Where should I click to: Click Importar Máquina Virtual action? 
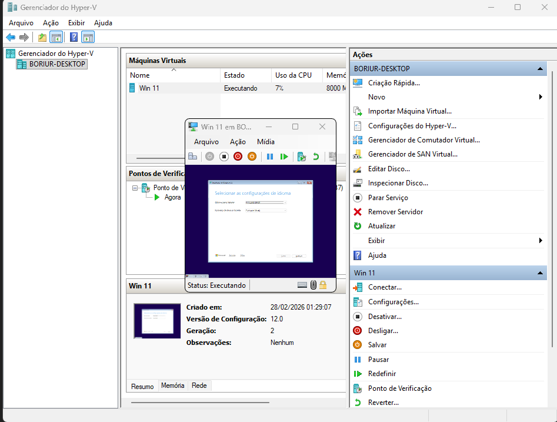[x=410, y=111]
